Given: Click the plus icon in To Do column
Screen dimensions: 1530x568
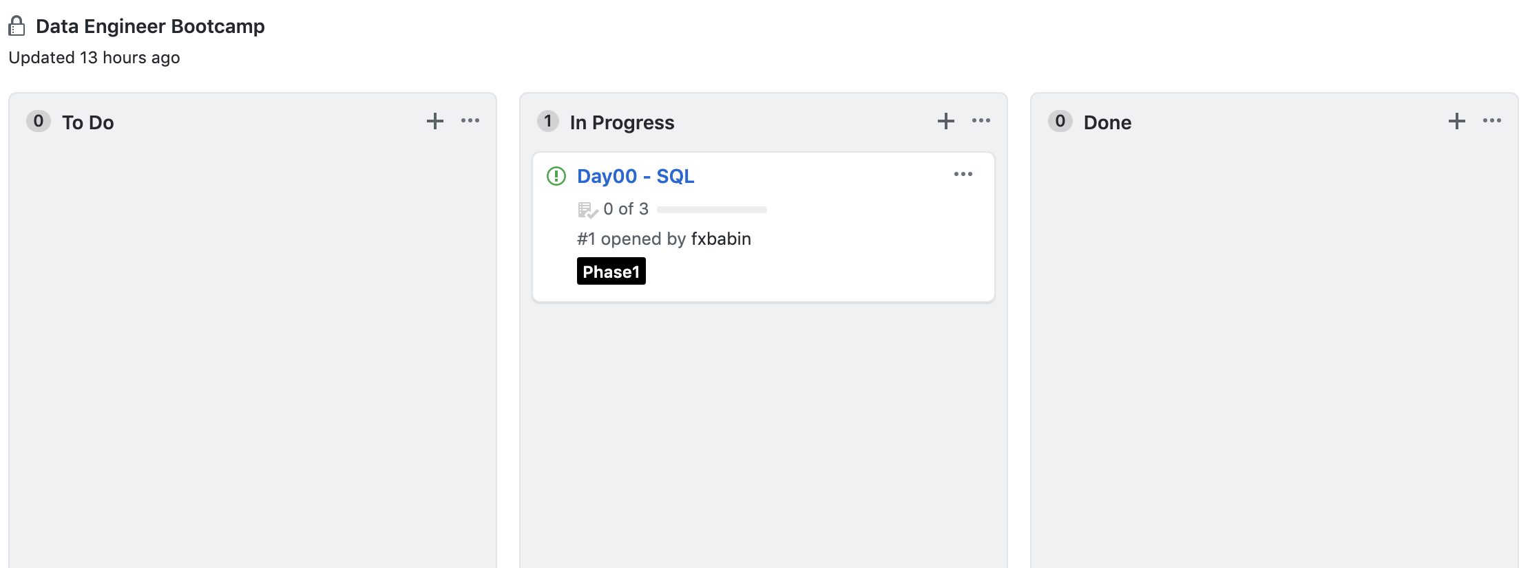Looking at the screenshot, I should tap(434, 121).
